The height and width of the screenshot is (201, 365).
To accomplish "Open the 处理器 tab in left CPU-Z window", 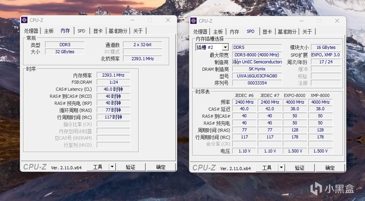I will (31, 31).
